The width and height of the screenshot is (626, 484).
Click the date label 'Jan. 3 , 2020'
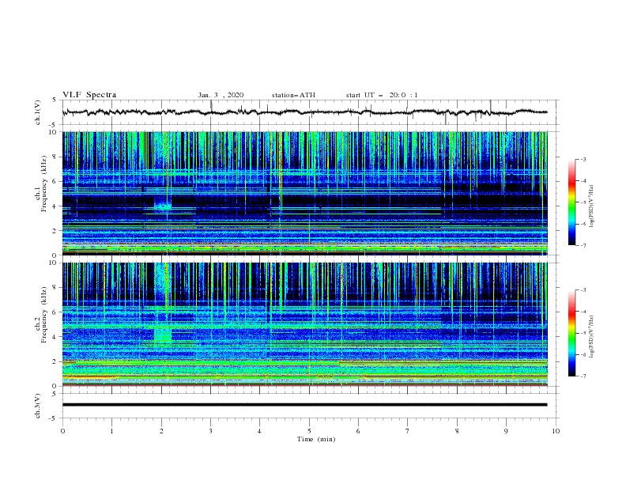coord(221,95)
